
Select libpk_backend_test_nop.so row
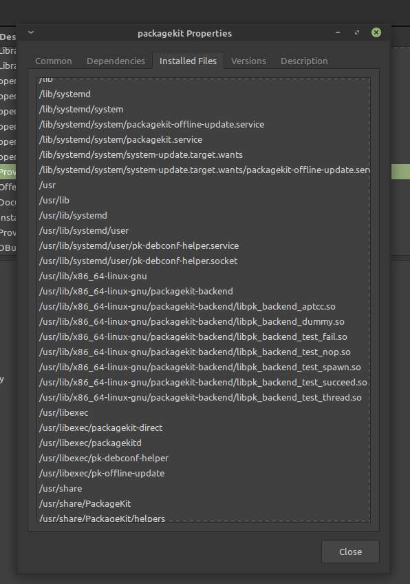(204, 352)
